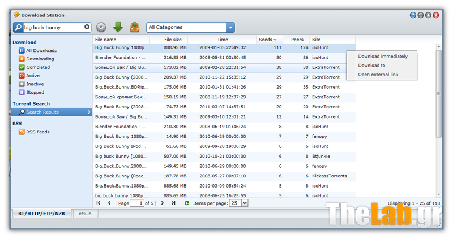Image resolution: width=453 pixels, height=239 pixels.
Task: Sort by Seeds column header
Action: pos(270,40)
